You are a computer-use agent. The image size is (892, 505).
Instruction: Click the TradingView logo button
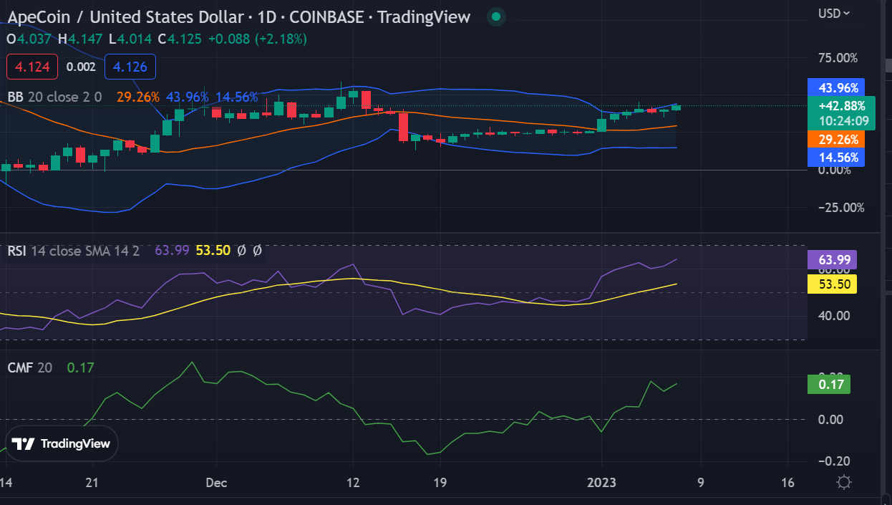(62, 443)
